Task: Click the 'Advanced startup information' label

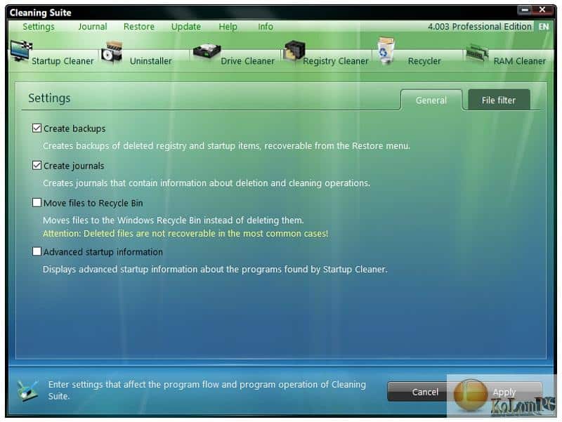Action: pyautogui.click(x=103, y=252)
